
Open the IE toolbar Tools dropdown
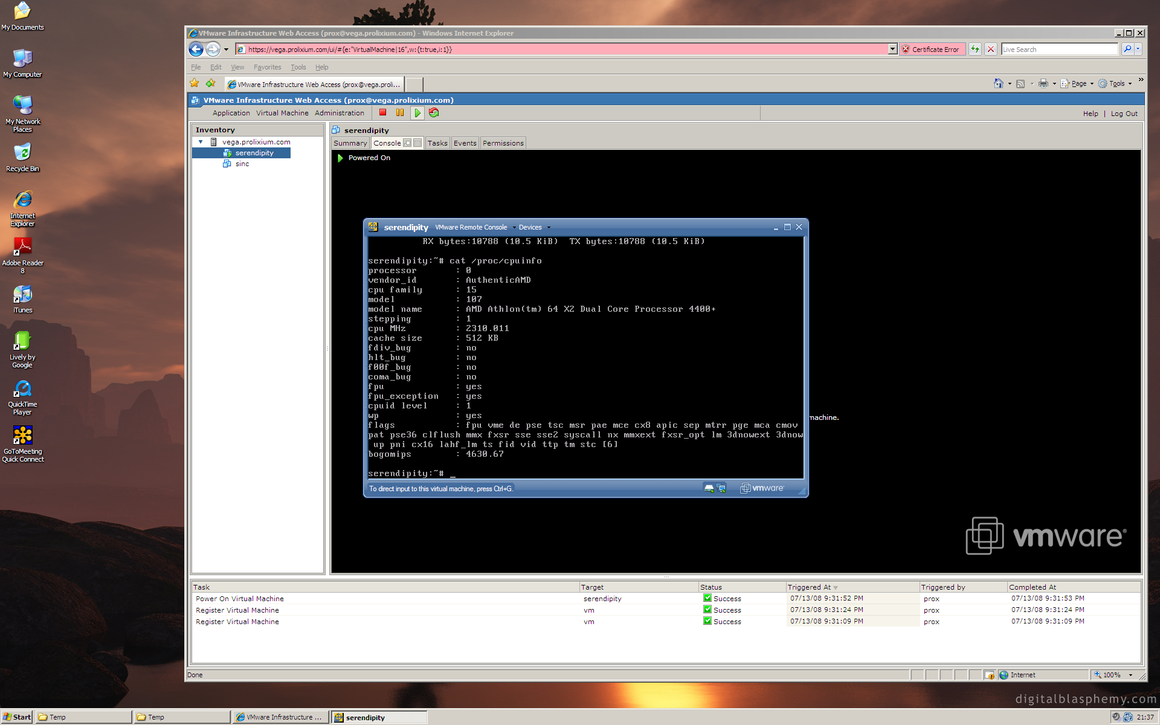1115,83
